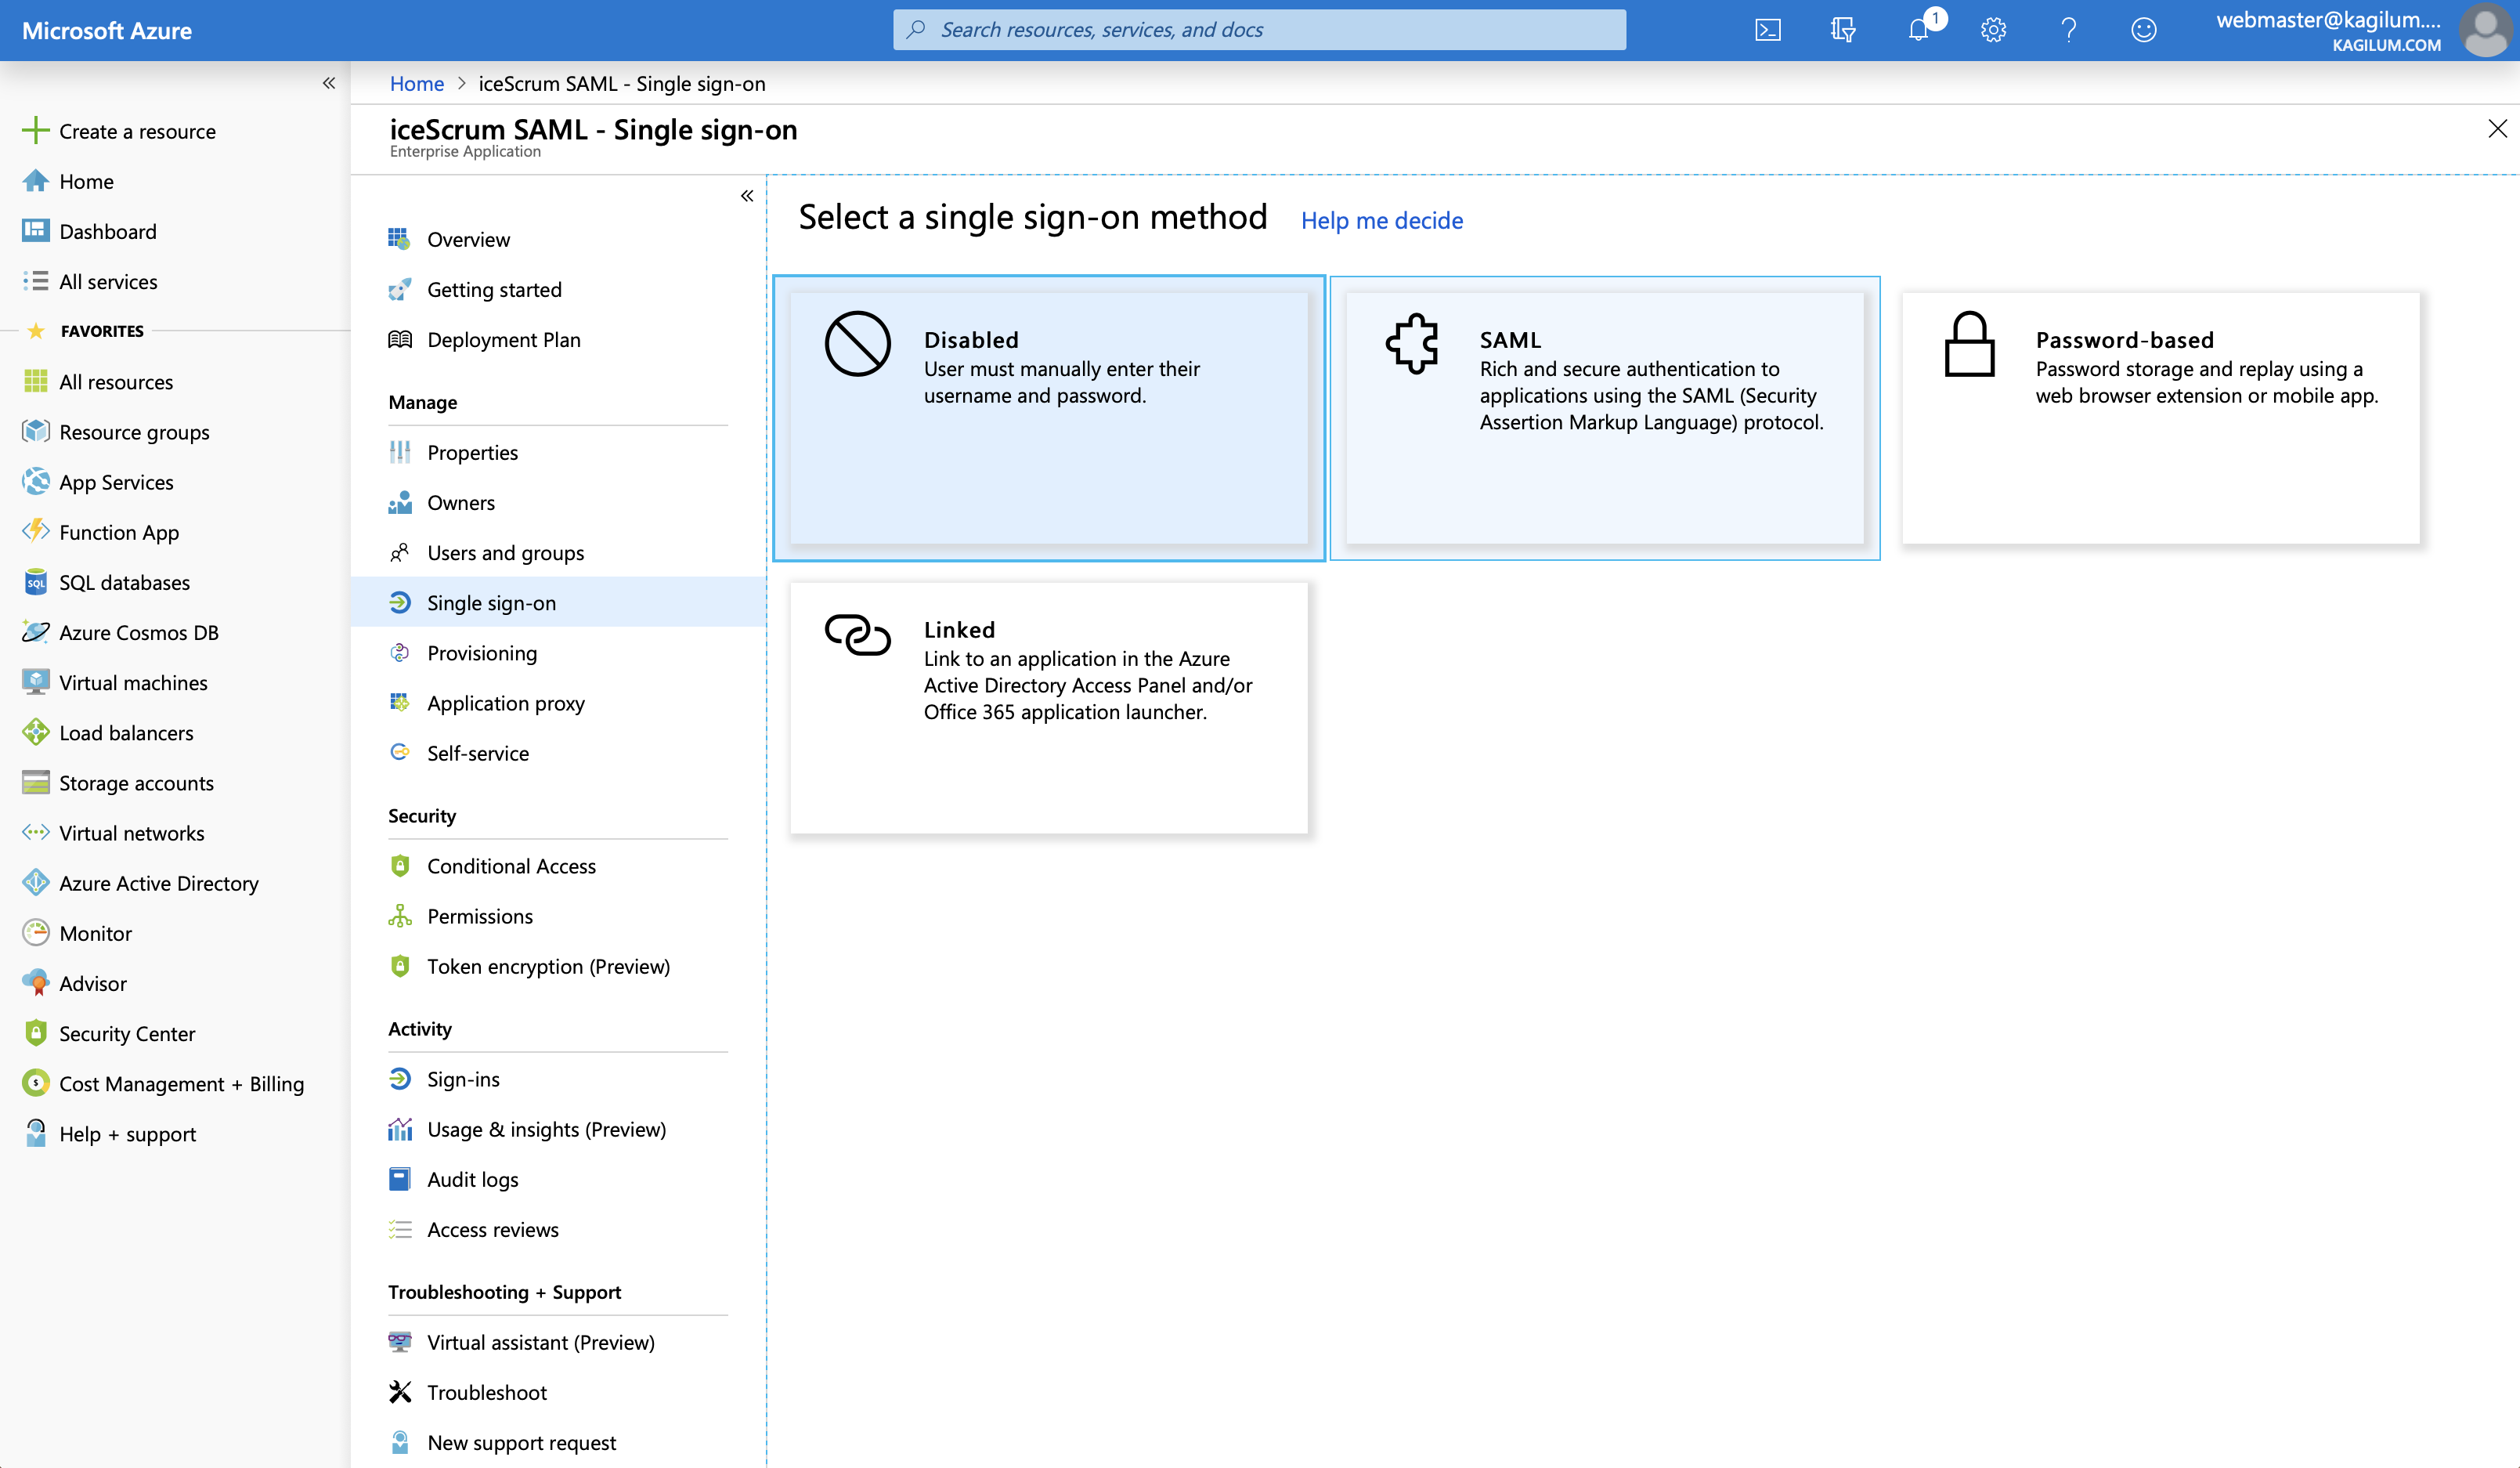Click the Disabled sign-on circle-slash icon

857,344
